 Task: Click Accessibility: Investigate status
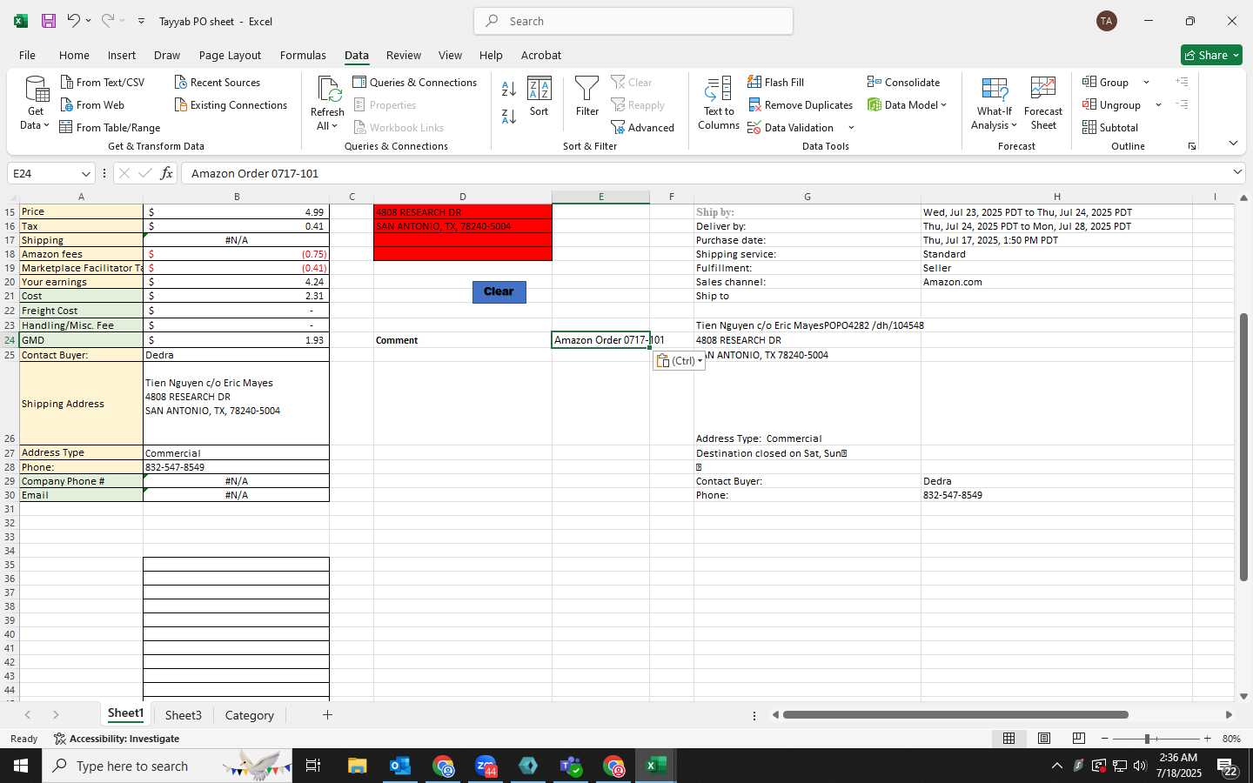pos(117,739)
